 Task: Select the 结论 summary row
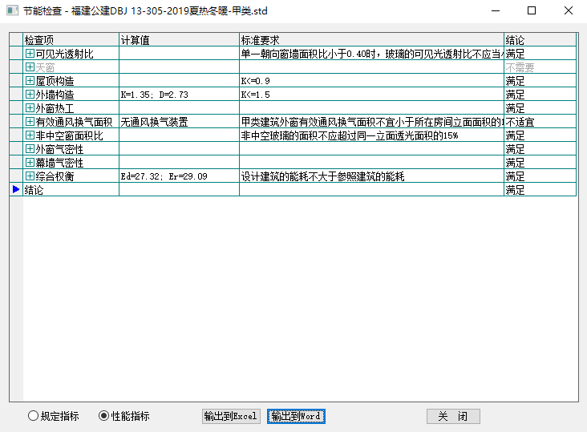[x=71, y=190]
